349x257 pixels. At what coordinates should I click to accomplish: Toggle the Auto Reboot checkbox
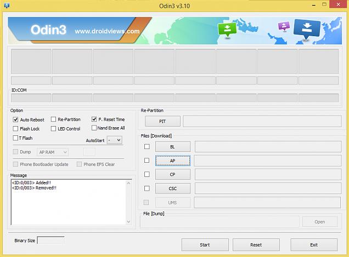pos(15,119)
